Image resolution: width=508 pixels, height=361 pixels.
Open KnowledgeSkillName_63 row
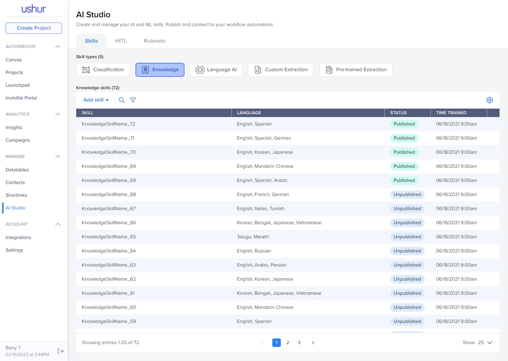(x=288, y=265)
